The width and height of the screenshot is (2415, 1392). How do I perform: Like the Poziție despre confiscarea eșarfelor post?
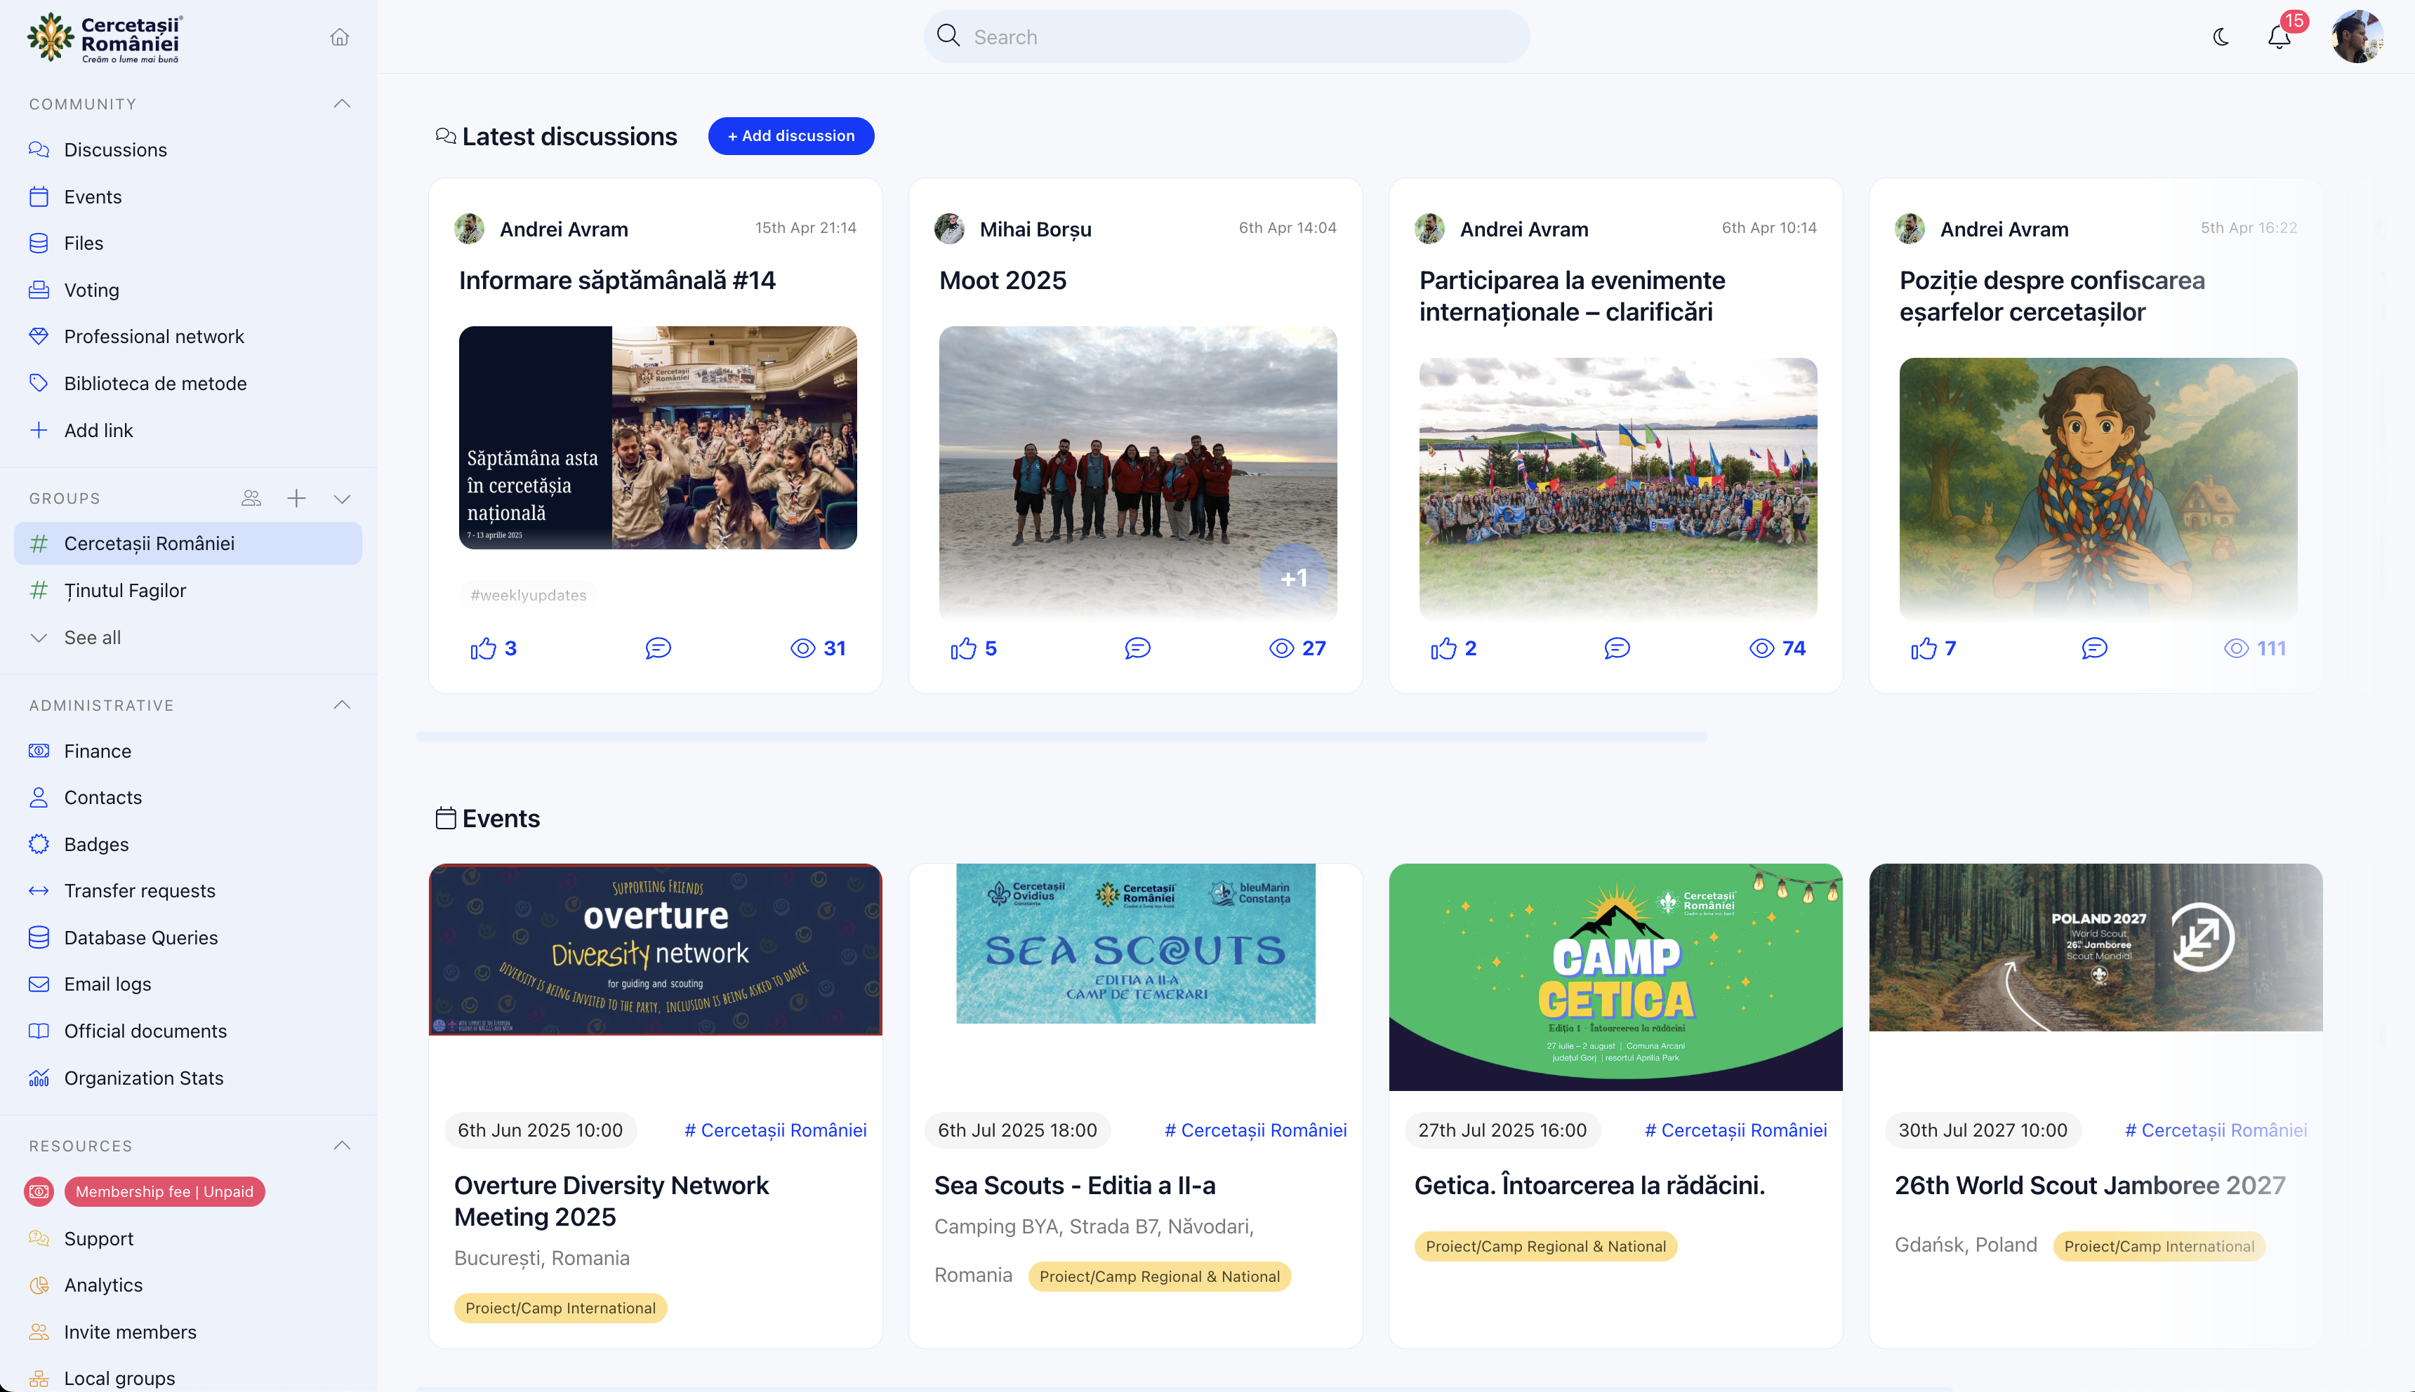click(1924, 648)
